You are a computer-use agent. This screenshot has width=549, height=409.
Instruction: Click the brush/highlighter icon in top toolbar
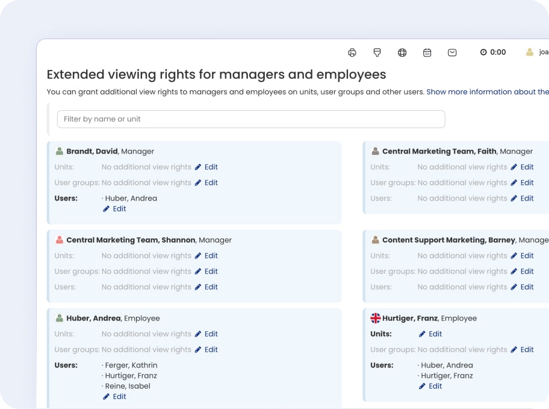(377, 52)
